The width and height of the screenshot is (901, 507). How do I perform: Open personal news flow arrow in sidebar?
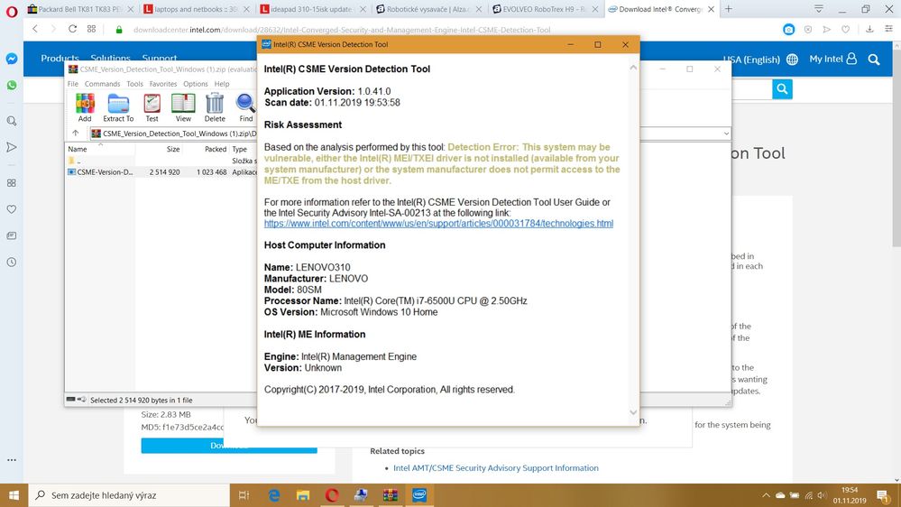12,147
